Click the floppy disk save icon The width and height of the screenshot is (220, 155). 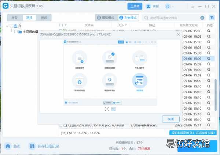pos(32,146)
